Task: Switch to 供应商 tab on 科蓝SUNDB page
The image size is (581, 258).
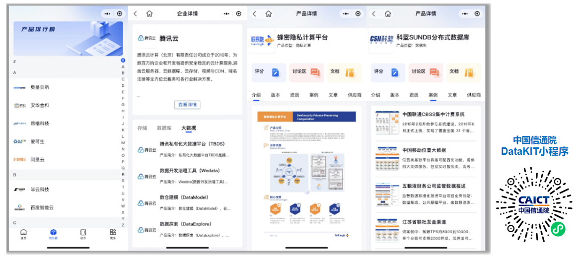Action: coord(474,95)
